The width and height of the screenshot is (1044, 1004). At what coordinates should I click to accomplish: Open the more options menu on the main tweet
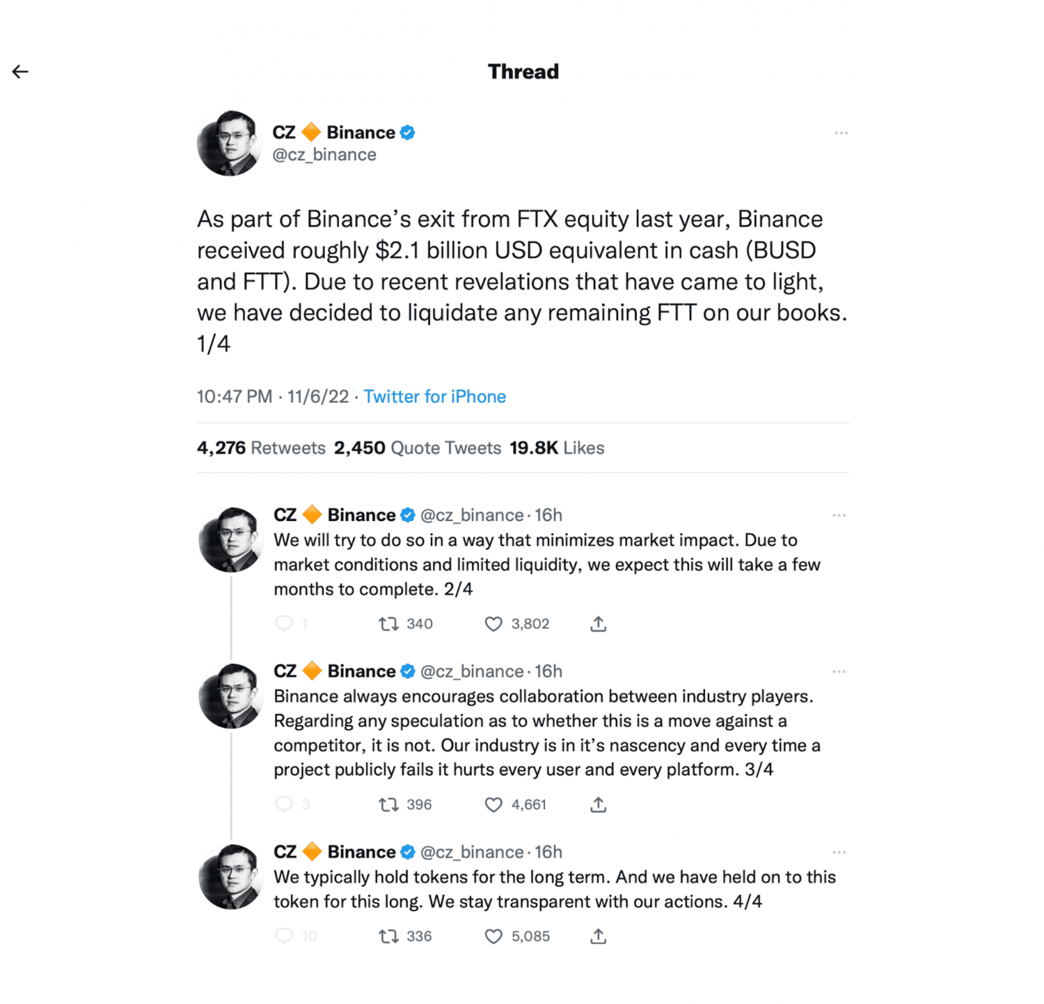841,132
